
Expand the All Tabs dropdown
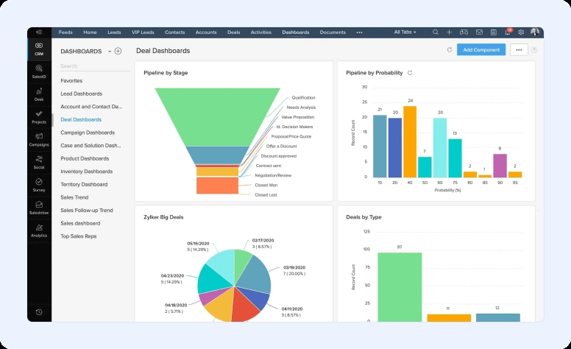tap(405, 32)
